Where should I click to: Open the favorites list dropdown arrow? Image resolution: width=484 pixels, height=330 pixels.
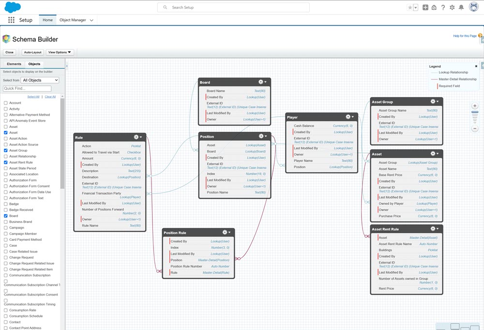click(415, 7)
